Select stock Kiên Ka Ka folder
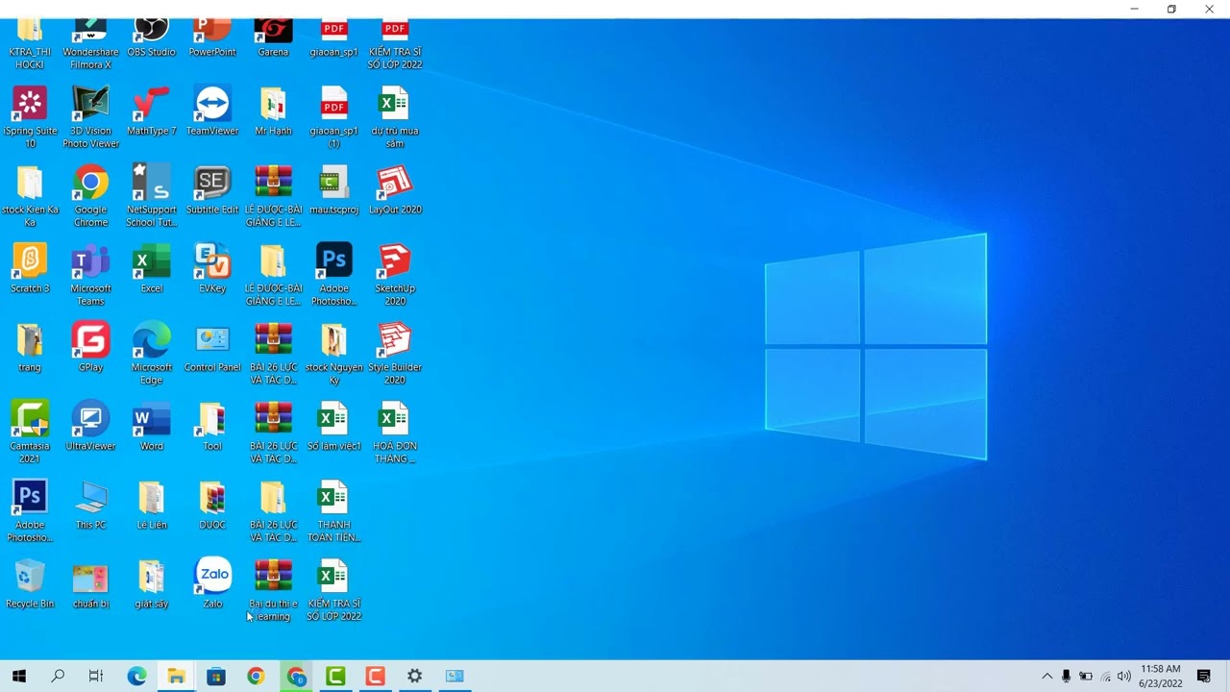 point(30,195)
